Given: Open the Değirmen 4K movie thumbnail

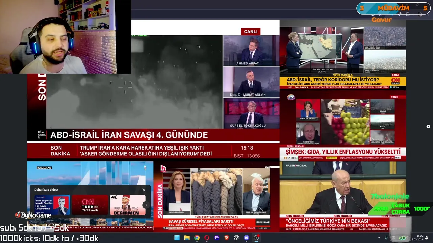Looking at the screenshot, I should tap(128, 205).
